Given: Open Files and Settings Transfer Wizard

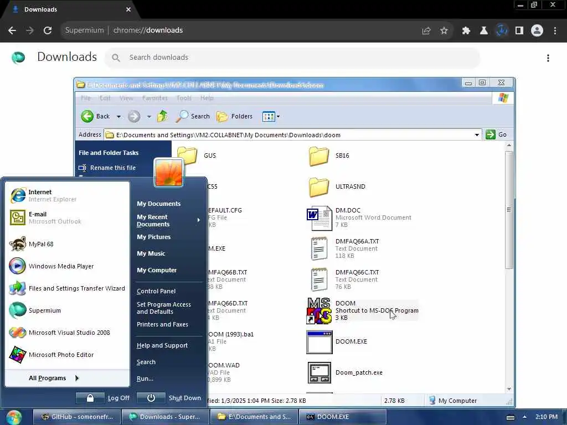Looking at the screenshot, I should click(x=67, y=288).
